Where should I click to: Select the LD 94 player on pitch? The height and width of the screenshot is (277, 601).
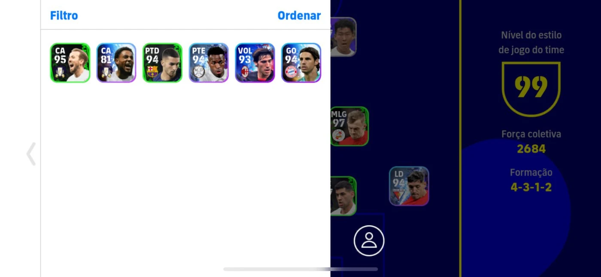click(x=409, y=186)
